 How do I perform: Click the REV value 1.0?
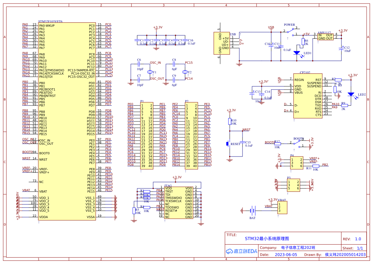(358, 239)
